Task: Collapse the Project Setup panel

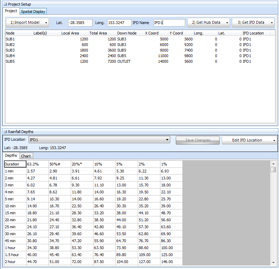Action: click(5, 4)
